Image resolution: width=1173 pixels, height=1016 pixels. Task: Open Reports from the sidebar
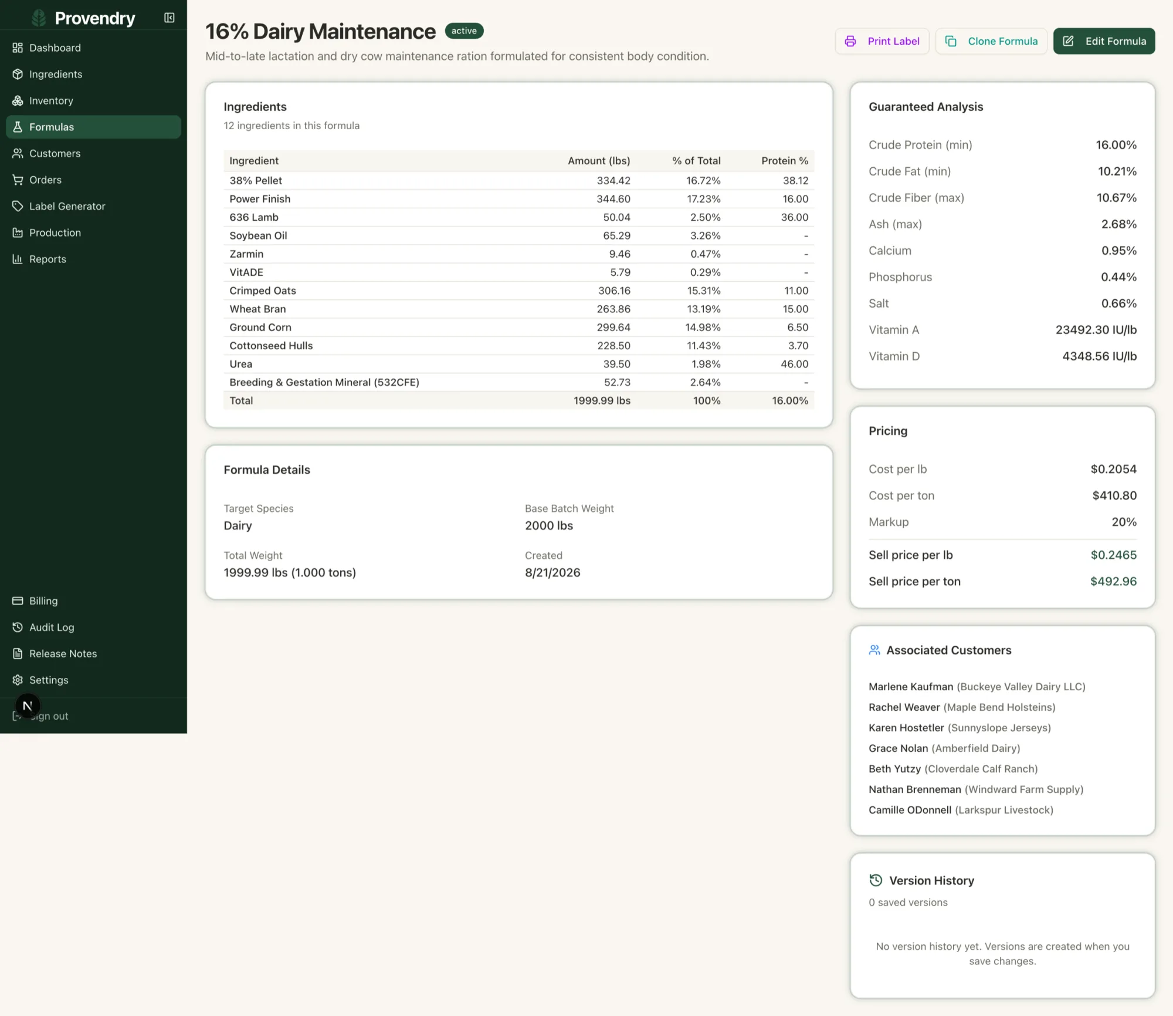pos(93,259)
